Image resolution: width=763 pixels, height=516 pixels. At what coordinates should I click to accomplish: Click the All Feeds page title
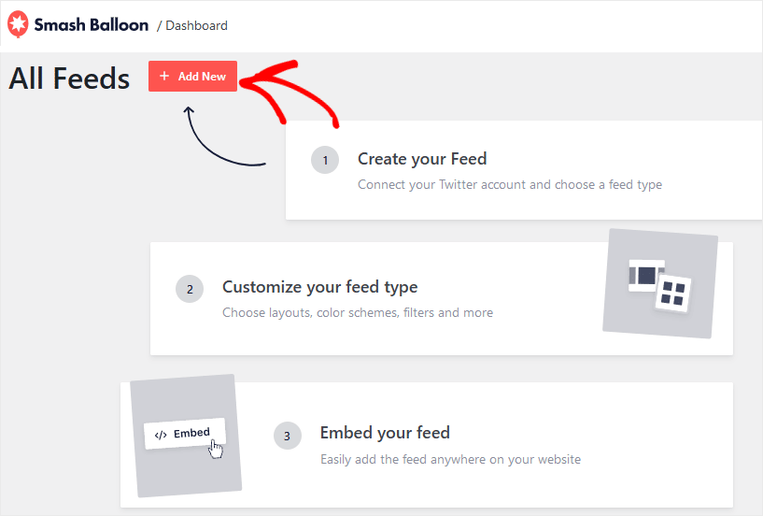[x=69, y=79]
